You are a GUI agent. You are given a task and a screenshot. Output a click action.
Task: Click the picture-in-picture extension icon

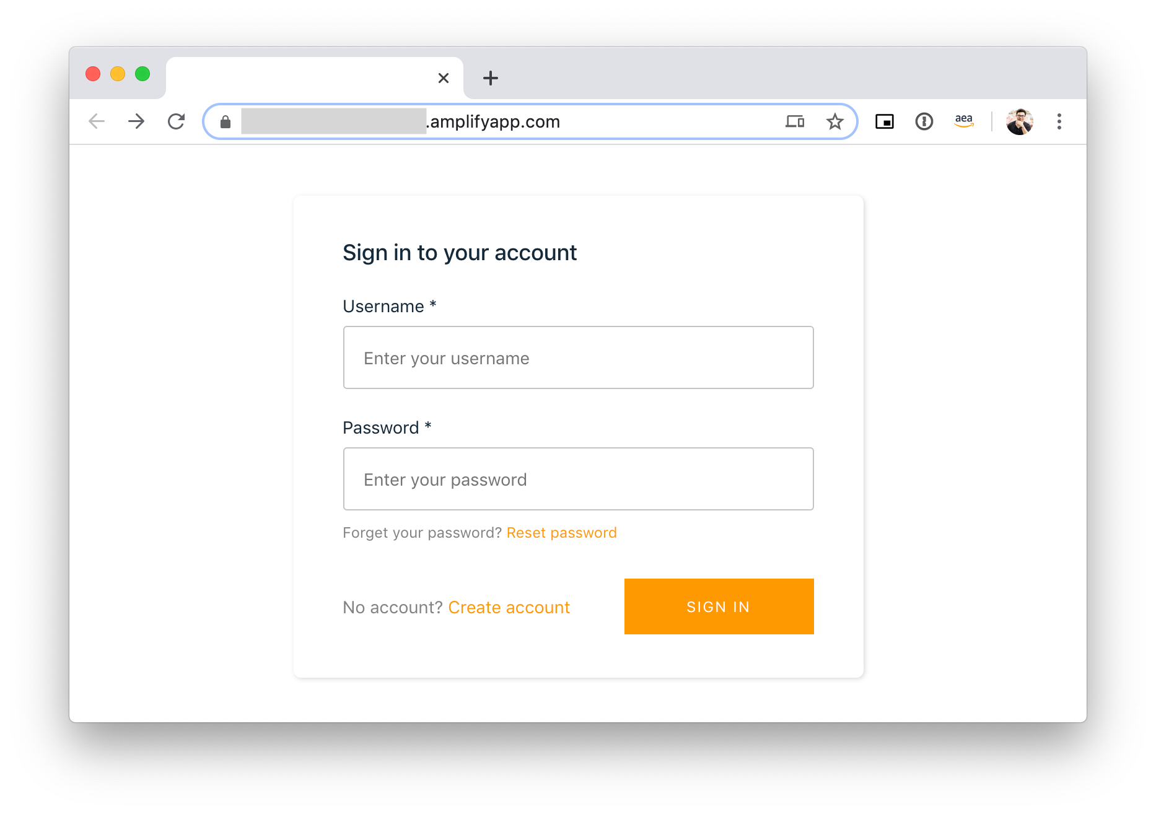tap(884, 121)
